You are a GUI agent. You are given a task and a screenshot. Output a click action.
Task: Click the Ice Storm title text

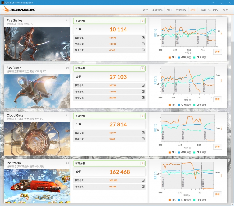[14, 163]
